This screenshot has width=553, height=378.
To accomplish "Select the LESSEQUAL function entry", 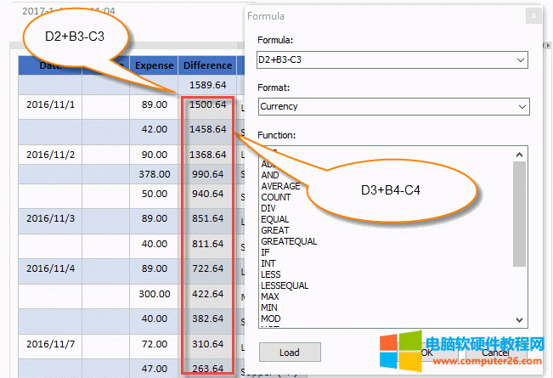I will coord(285,285).
